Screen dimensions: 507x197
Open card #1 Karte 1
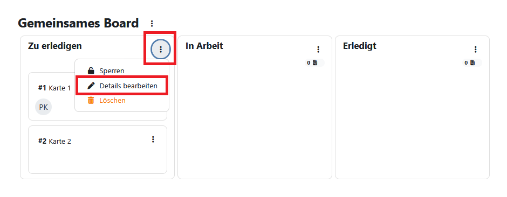54,88
